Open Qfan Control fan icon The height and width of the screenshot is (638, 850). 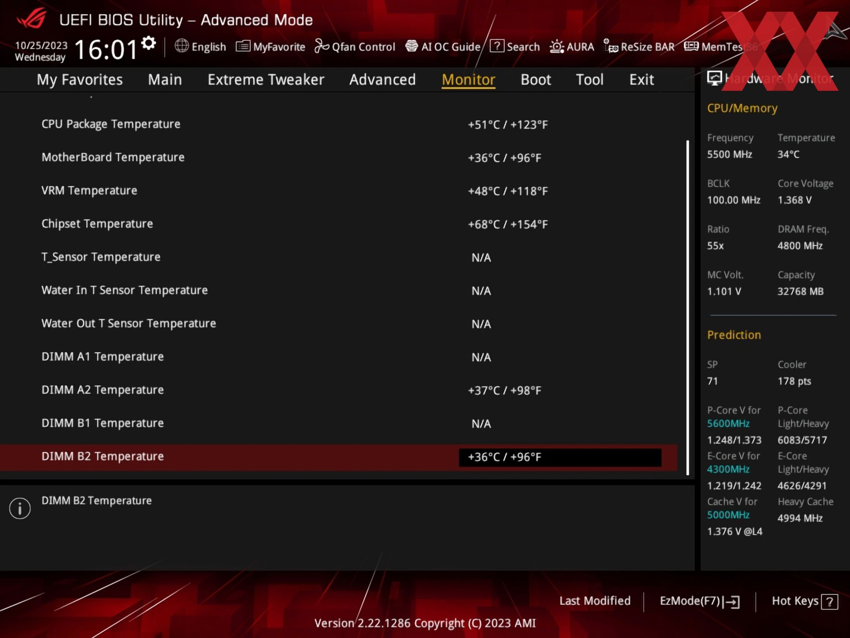322,46
